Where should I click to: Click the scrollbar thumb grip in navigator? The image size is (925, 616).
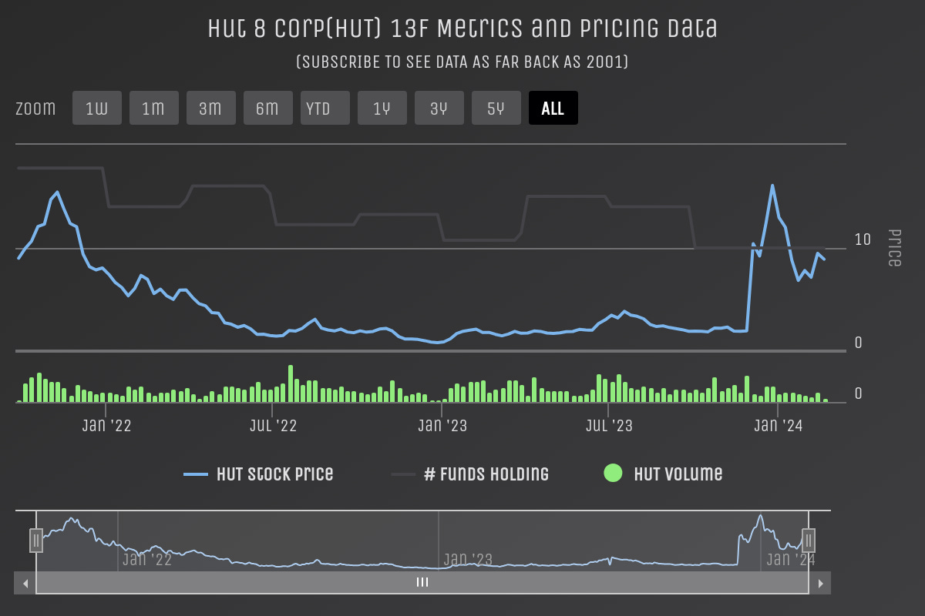pyautogui.click(x=422, y=583)
